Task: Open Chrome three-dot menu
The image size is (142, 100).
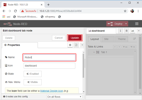Action: pyautogui.click(x=138, y=11)
